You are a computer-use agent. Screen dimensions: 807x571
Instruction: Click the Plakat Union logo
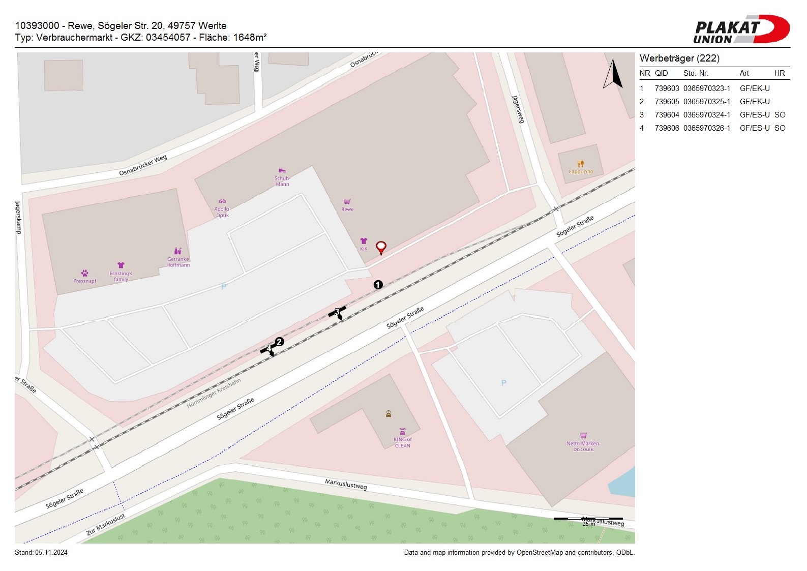pos(740,29)
